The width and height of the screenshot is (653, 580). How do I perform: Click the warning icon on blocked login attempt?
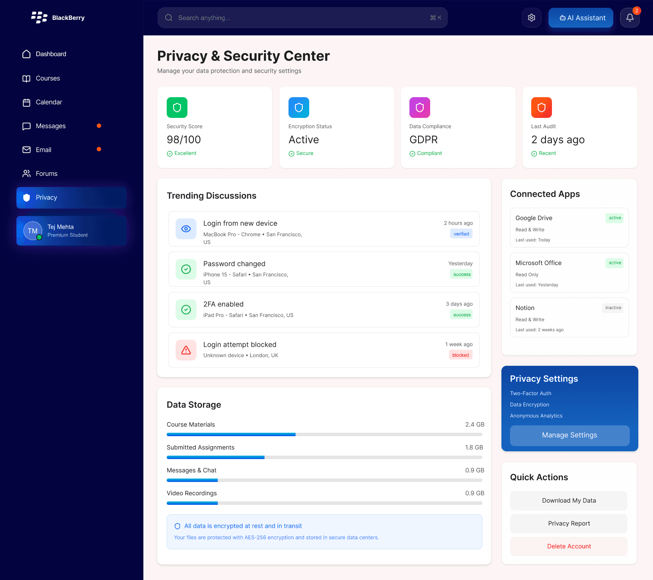coord(186,350)
